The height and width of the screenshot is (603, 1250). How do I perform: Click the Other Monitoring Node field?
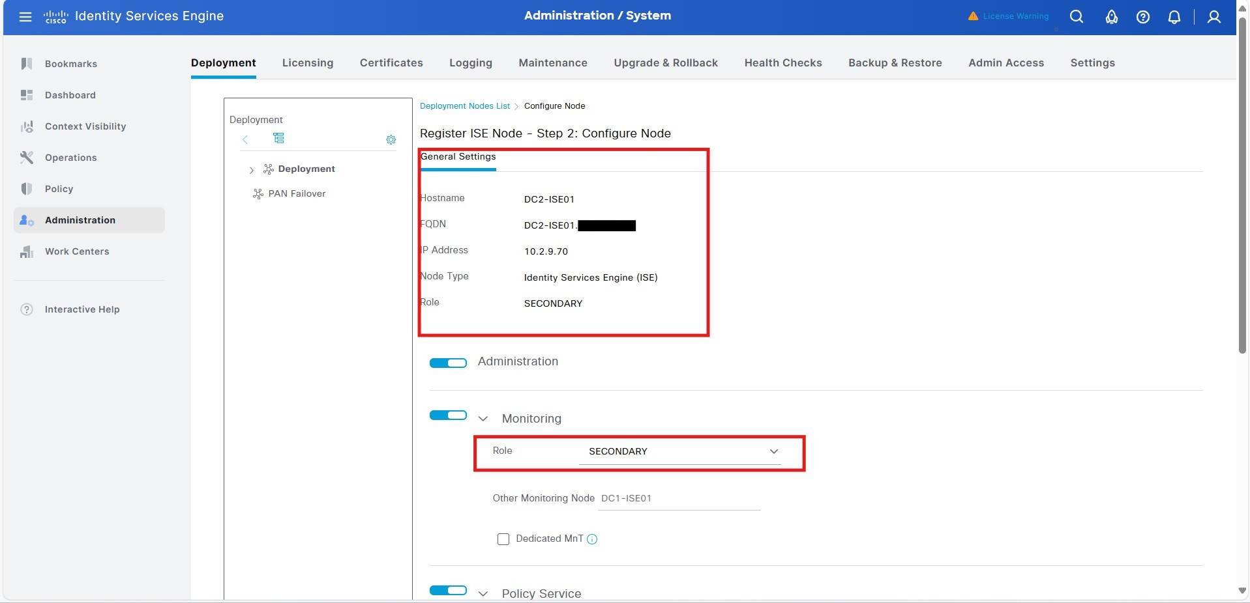(679, 499)
